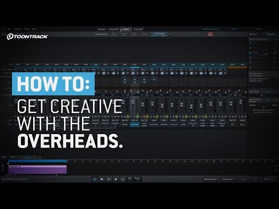Add a new song track with plus
The height and width of the screenshot is (209, 279).
tap(40, 157)
